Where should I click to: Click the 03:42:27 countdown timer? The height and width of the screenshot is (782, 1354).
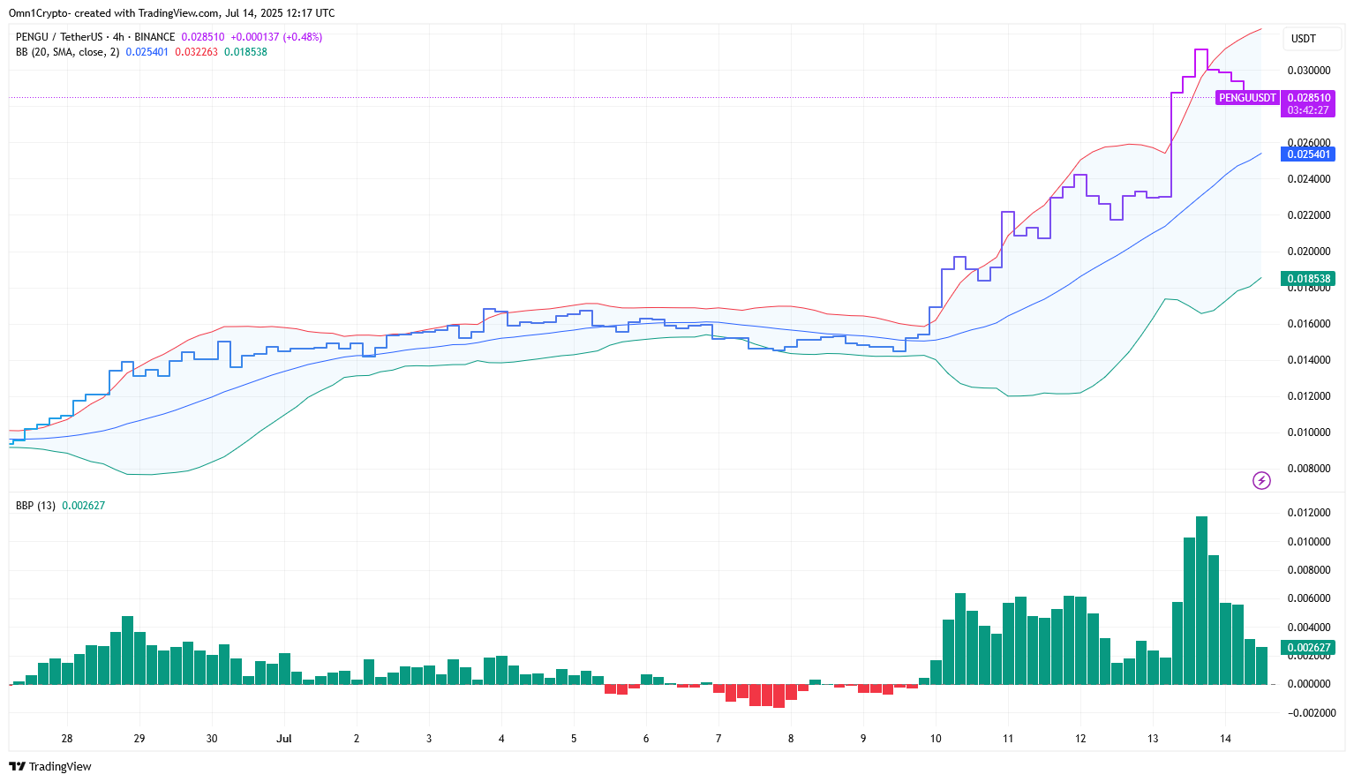pos(1308,110)
